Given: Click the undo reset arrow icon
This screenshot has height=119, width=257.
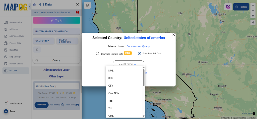Looking at the screenshot, I should pyautogui.click(x=37, y=50).
